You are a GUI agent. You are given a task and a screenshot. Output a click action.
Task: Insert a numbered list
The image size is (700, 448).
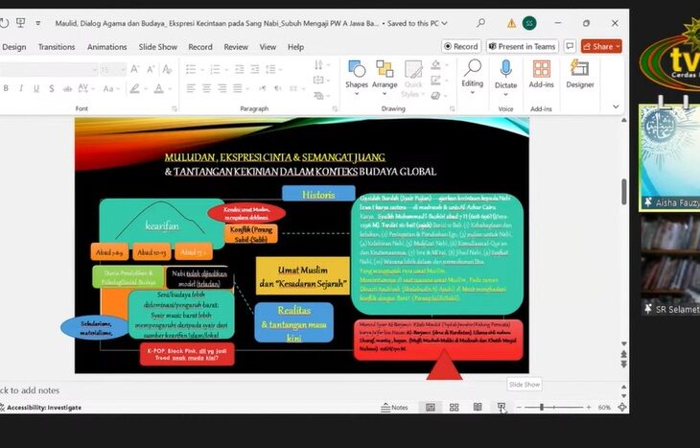pyautogui.click(x=215, y=69)
